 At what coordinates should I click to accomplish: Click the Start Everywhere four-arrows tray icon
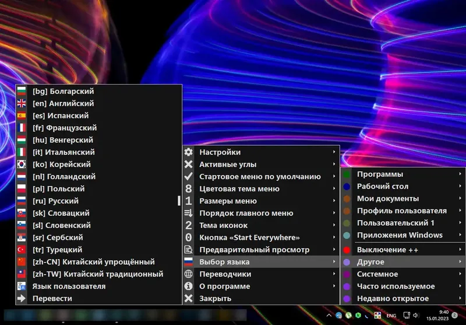[377, 316]
